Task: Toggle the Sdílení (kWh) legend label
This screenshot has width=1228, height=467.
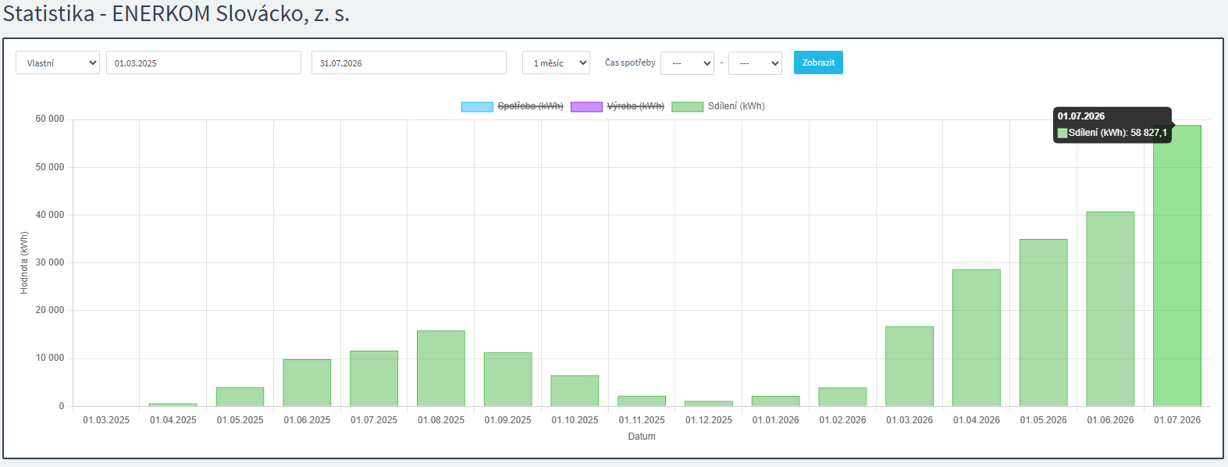Action: click(736, 106)
